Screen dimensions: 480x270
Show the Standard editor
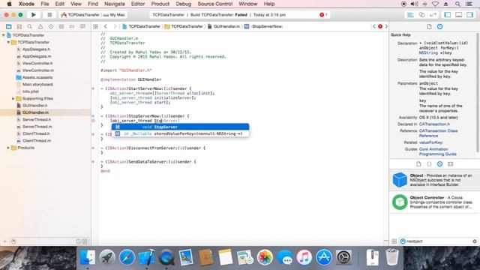[x=410, y=15]
